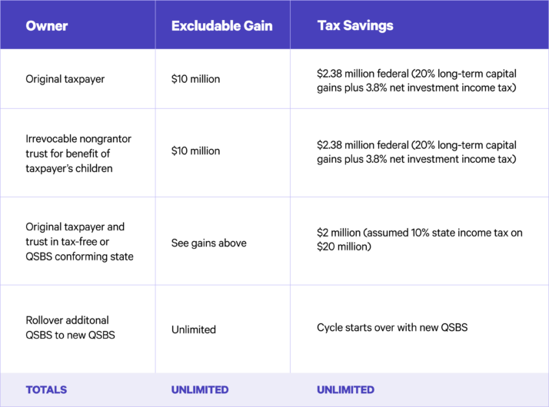Click the Owner column header
The image size is (549, 407).
point(47,25)
